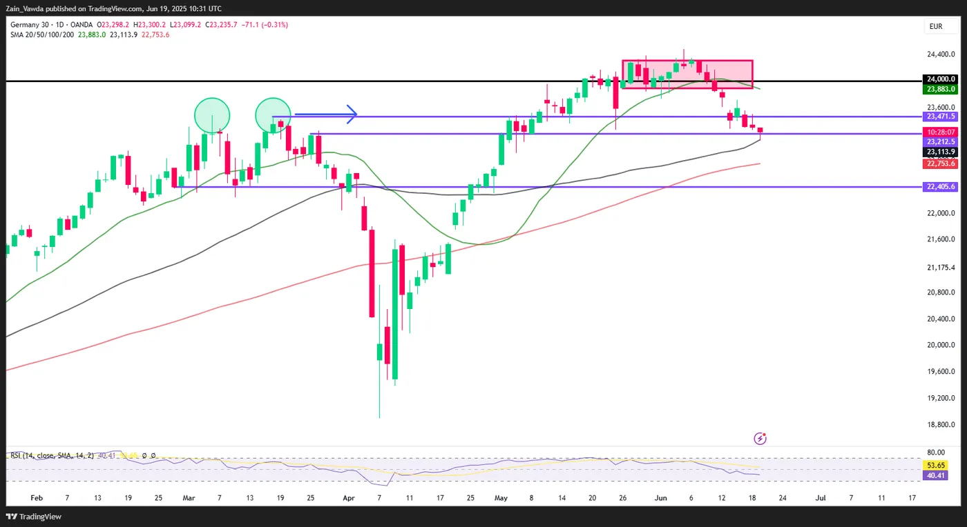Click the Jun date on time axis
The width and height of the screenshot is (967, 527).
point(662,497)
